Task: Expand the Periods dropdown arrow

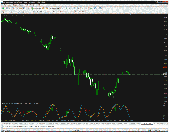Action: tap(97, 8)
